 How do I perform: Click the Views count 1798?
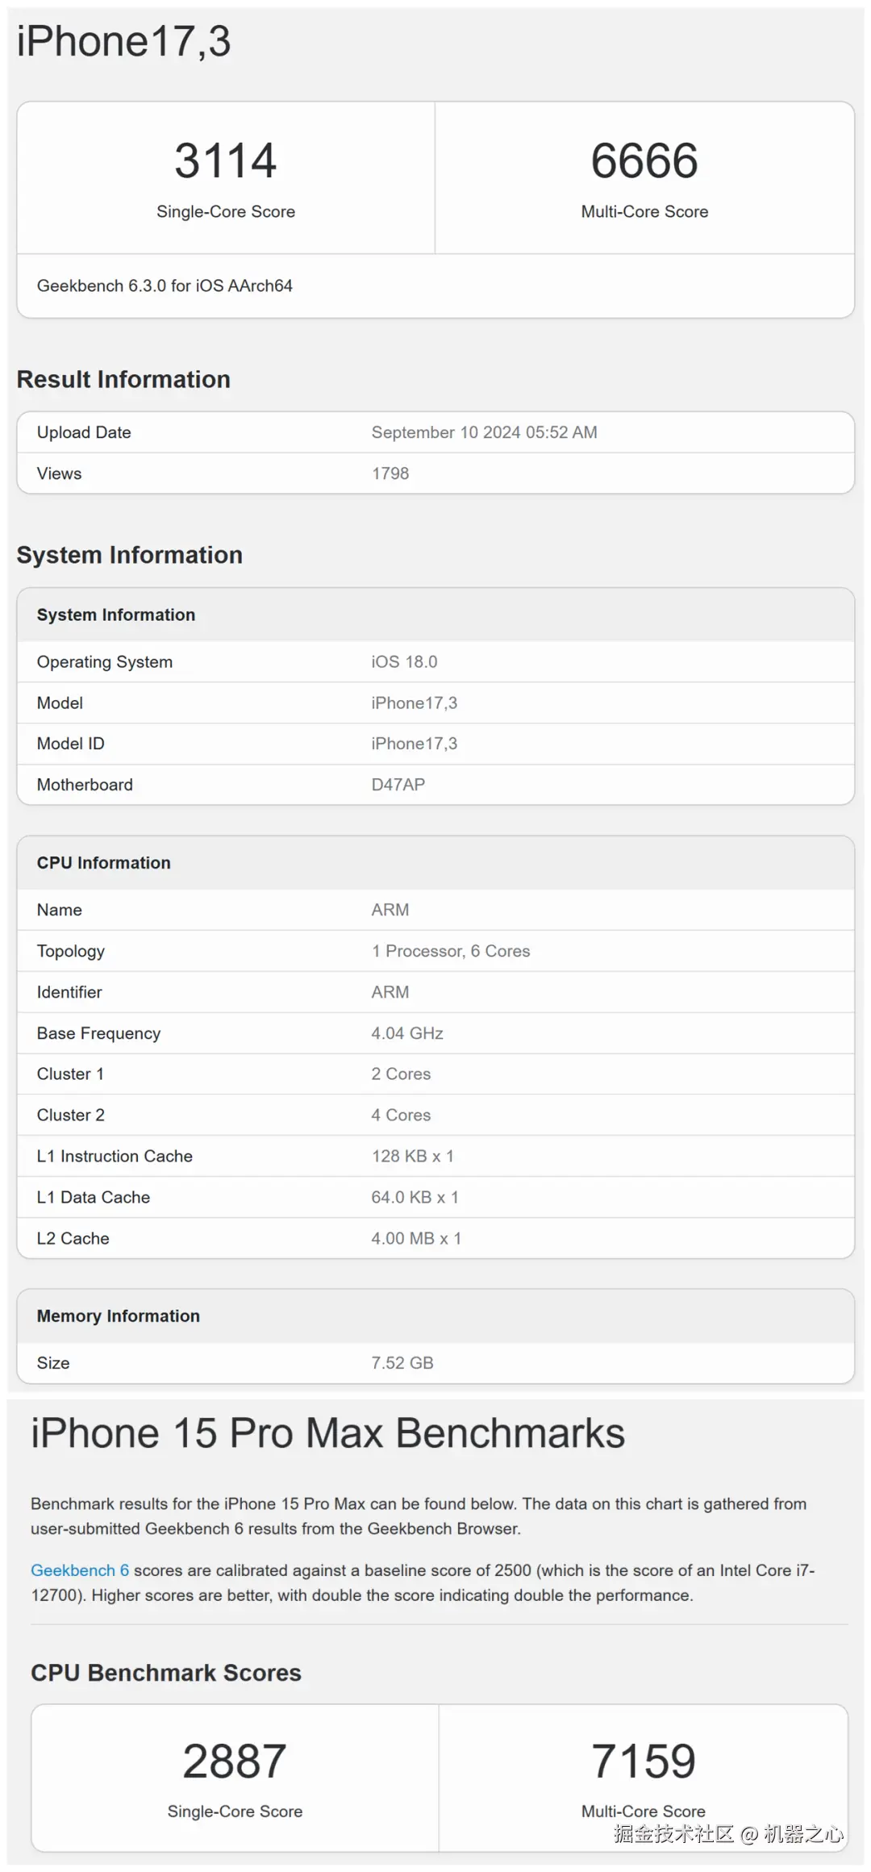click(390, 473)
